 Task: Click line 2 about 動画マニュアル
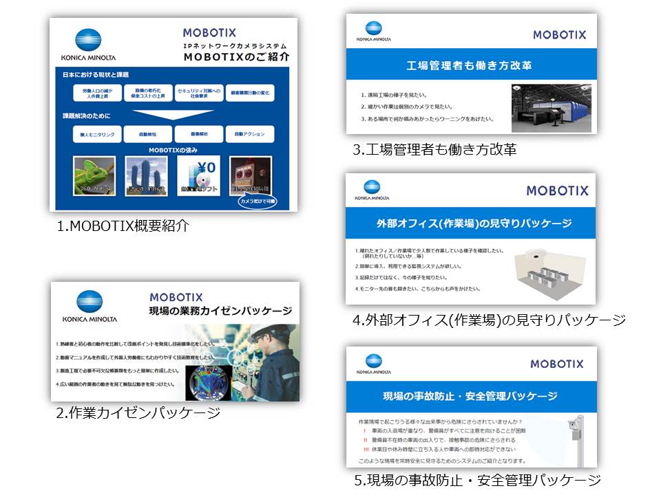click(x=134, y=357)
